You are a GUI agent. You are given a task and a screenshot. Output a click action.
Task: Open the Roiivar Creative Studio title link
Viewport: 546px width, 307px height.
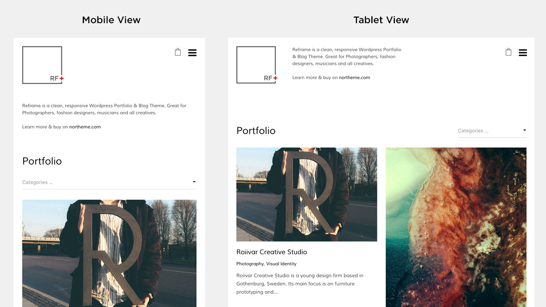(271, 252)
